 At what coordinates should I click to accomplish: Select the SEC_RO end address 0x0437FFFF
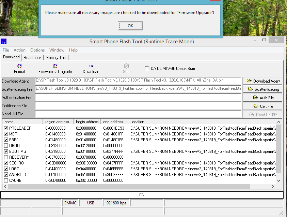(x=113, y=163)
